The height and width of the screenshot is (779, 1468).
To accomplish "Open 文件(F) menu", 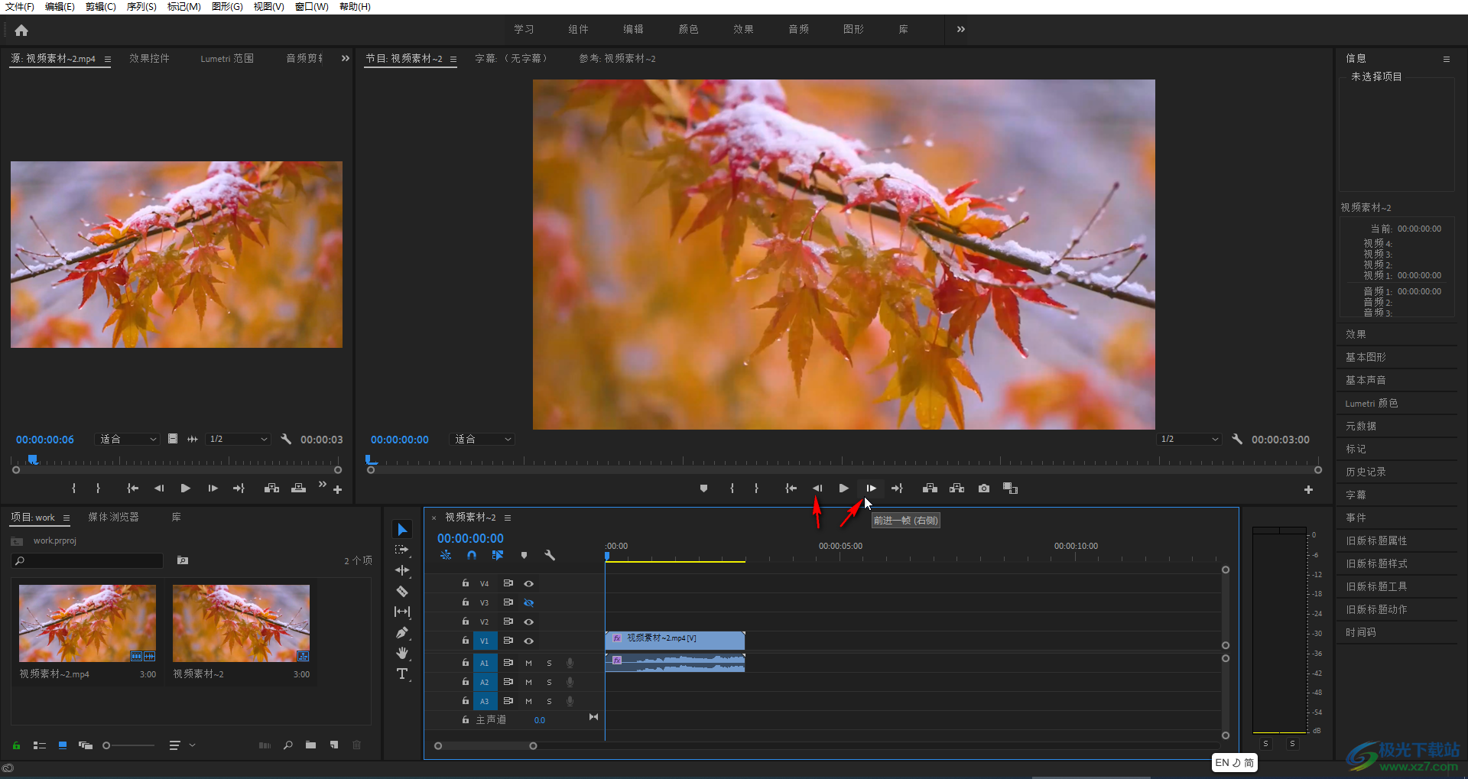I will [19, 7].
